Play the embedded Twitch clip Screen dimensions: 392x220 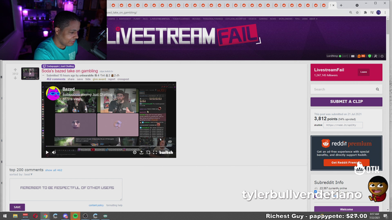point(47,152)
